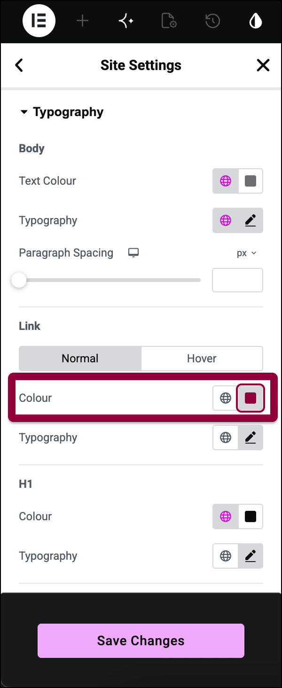
Task: Edit Body typography with pencil icon
Action: tap(251, 220)
